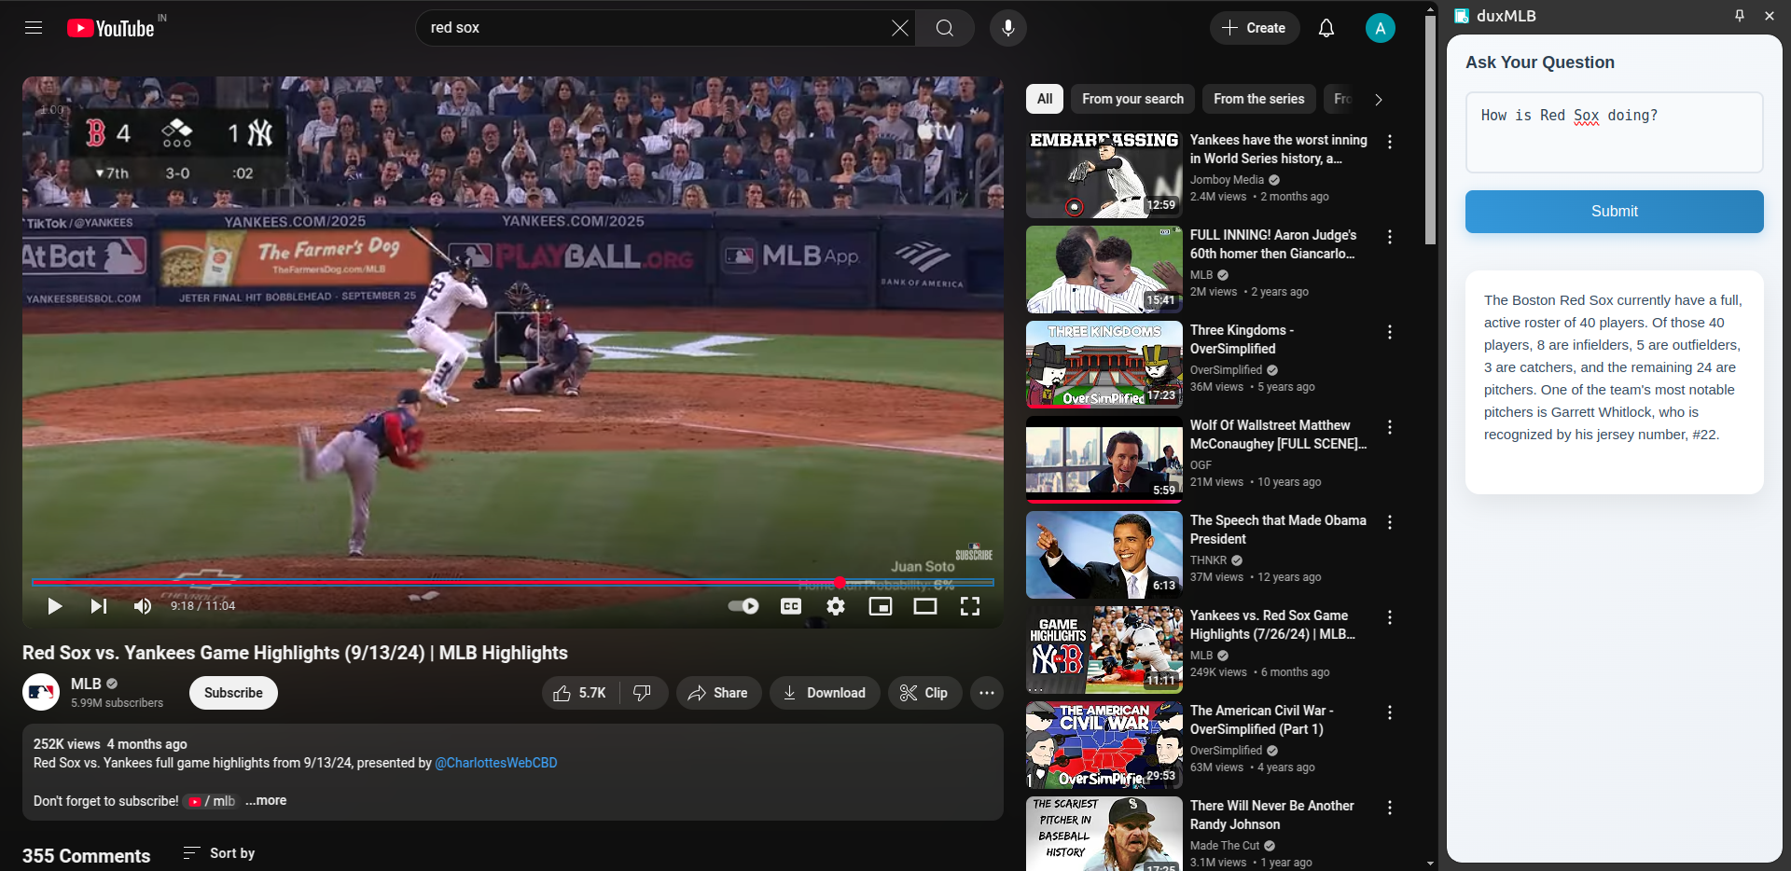Clear the search box with the X icon
1791x871 pixels.
click(x=899, y=28)
